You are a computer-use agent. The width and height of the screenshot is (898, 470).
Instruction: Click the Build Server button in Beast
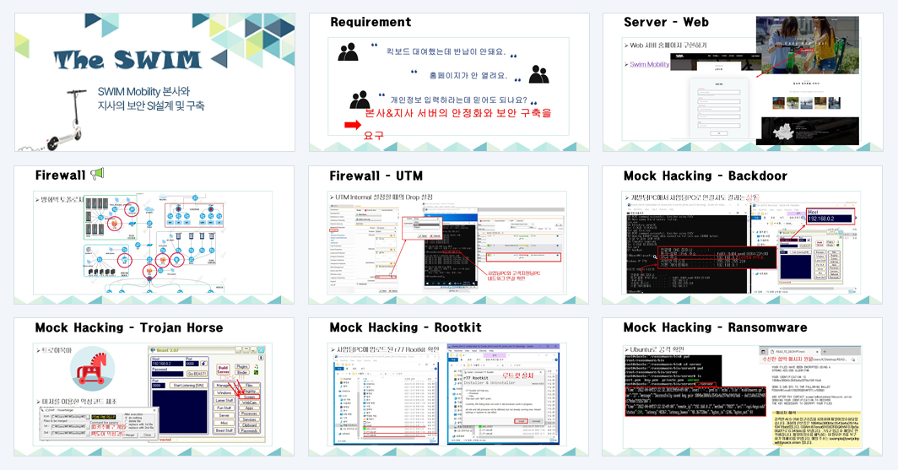224,370
